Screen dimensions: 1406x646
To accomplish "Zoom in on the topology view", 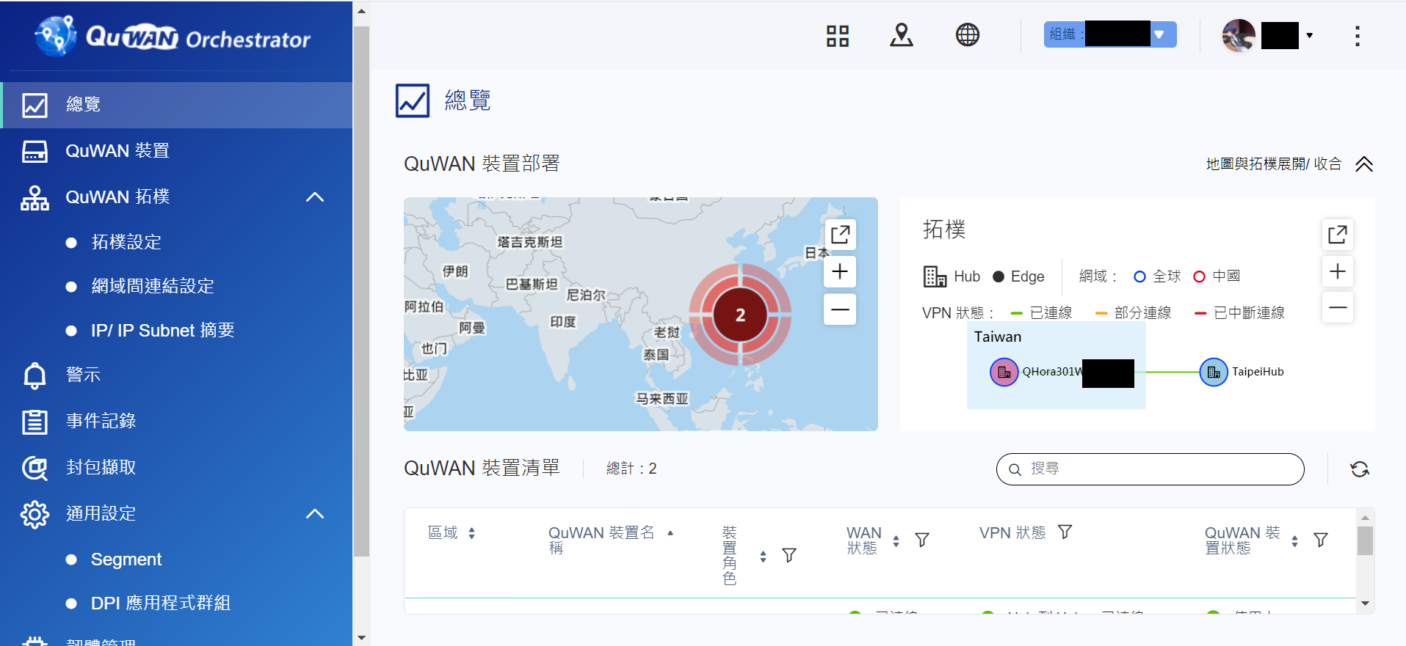I will (1338, 271).
